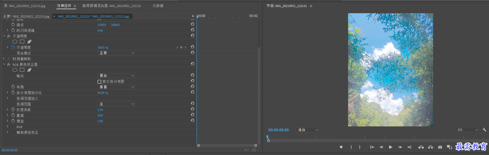Toggle animation stopwatch for 拆分视图百分比
The height and width of the screenshot is (155, 489).
pyautogui.click(x=13, y=92)
